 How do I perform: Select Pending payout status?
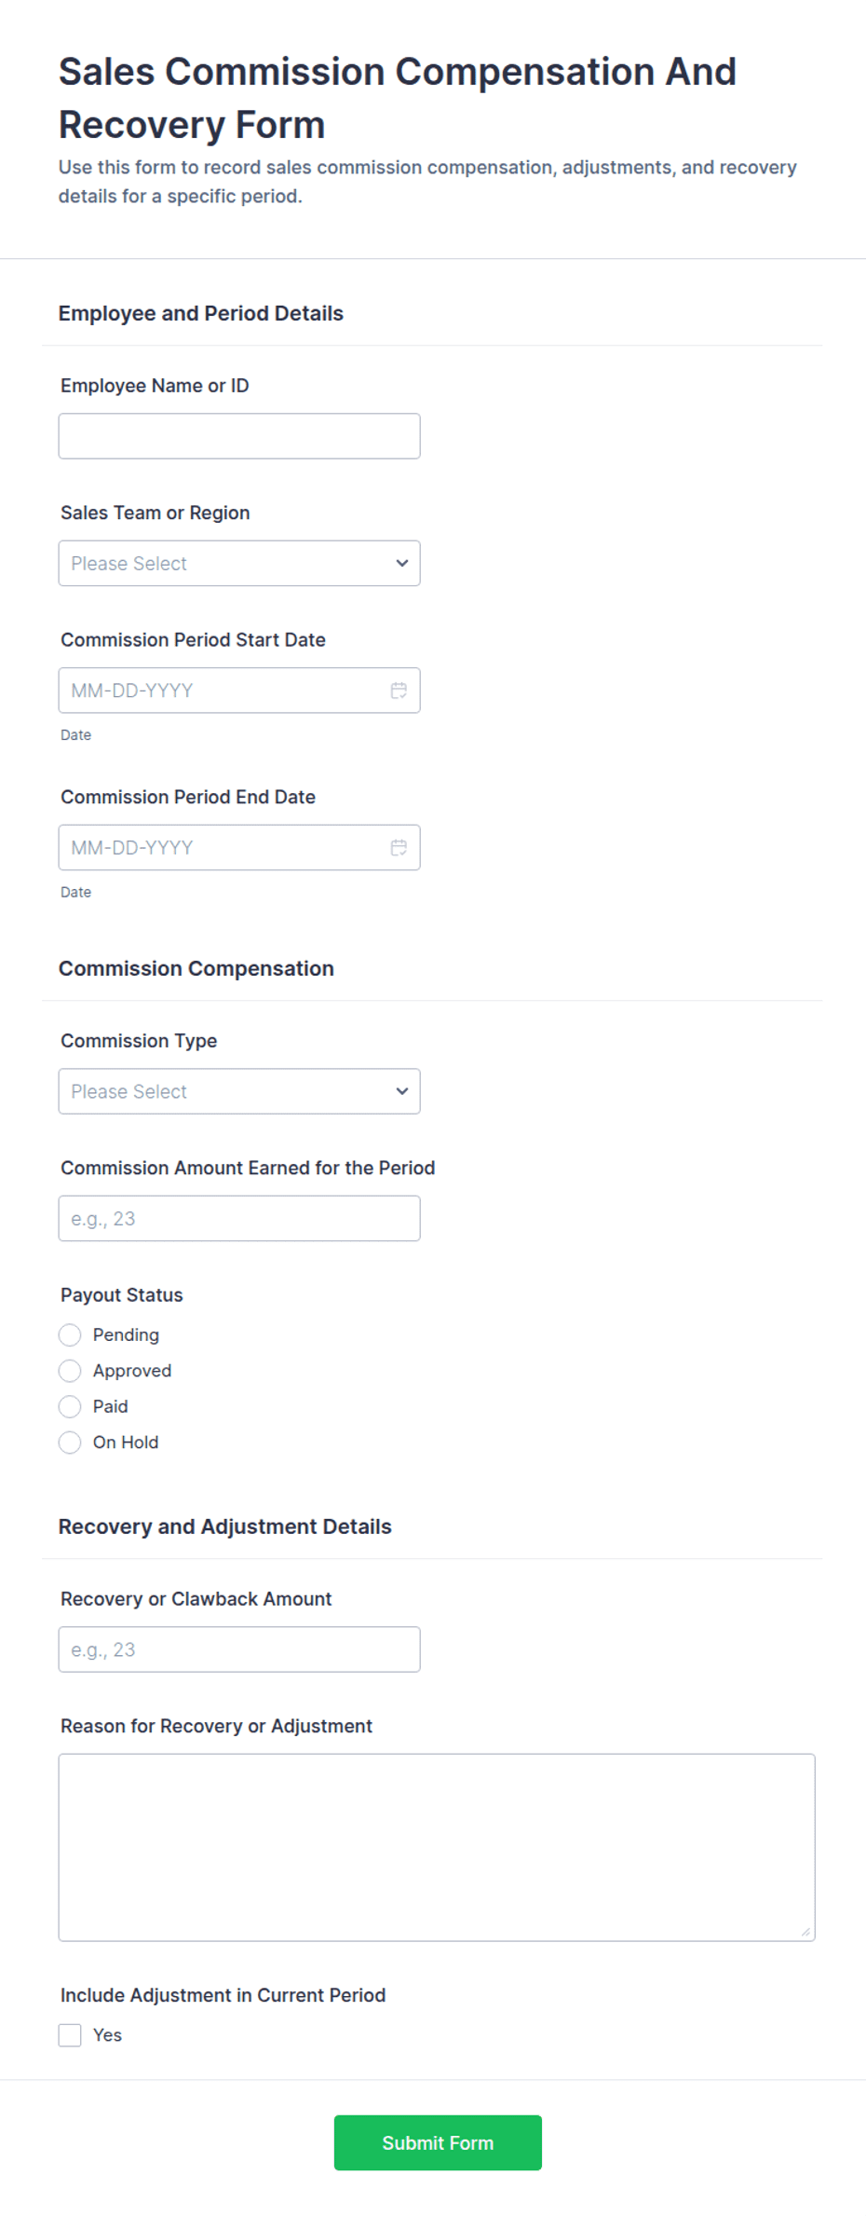[70, 1335]
